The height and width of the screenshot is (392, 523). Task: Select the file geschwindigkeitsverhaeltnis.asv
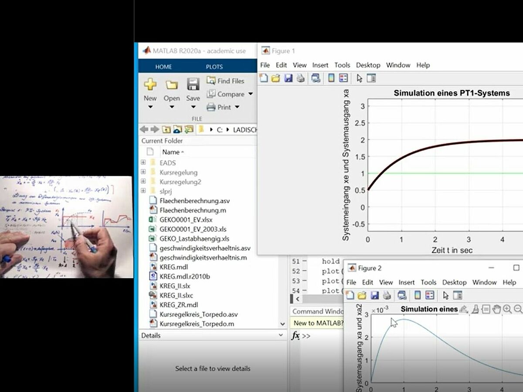click(x=205, y=248)
